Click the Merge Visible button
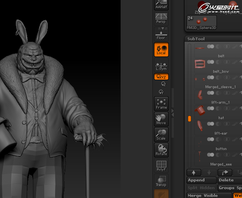242x198 pixels. pyautogui.click(x=209, y=195)
